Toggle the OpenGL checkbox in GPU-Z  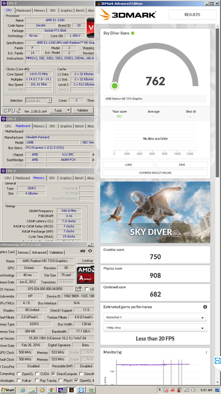[x=76, y=381]
